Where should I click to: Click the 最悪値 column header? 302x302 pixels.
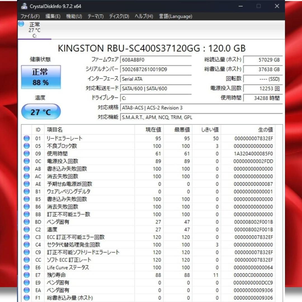[178, 130]
